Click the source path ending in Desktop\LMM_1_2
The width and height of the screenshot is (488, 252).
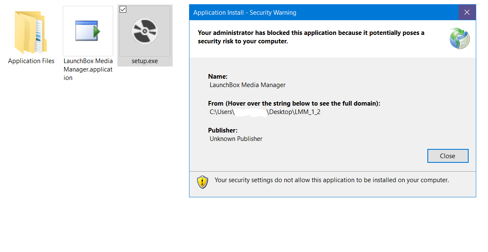[265, 112]
